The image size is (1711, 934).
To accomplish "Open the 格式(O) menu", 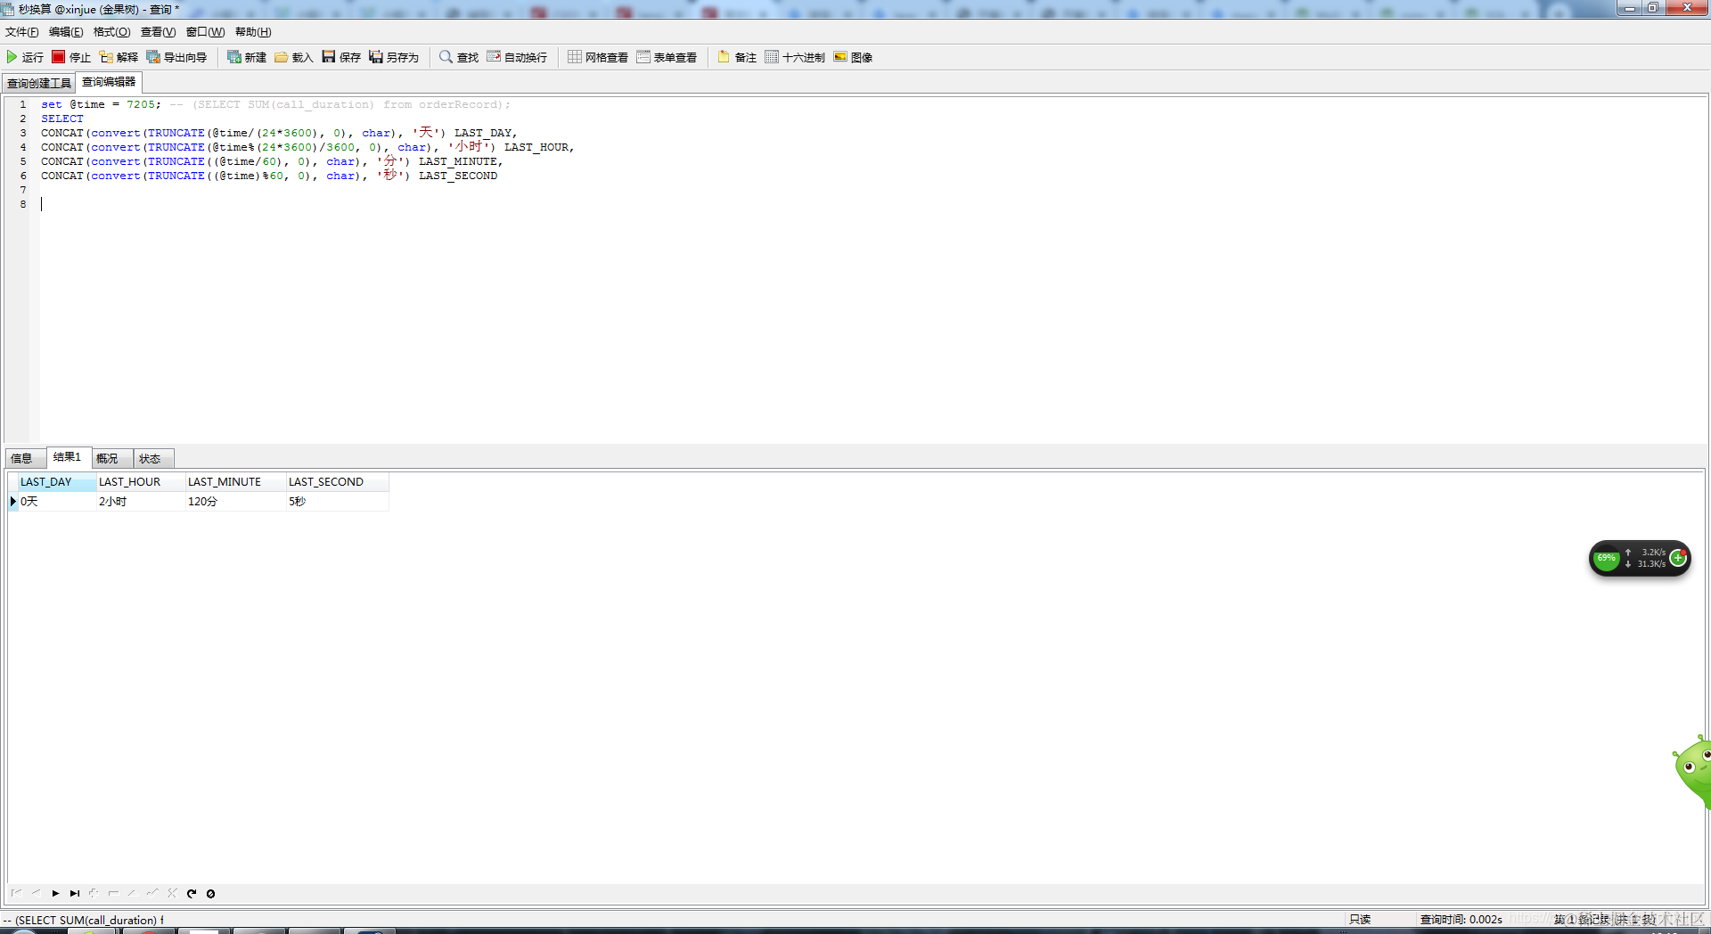I will pos(112,32).
